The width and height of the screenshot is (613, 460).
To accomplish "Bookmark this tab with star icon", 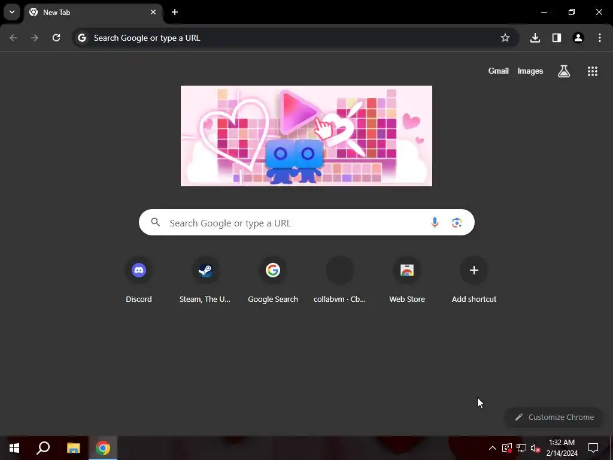I will [505, 38].
